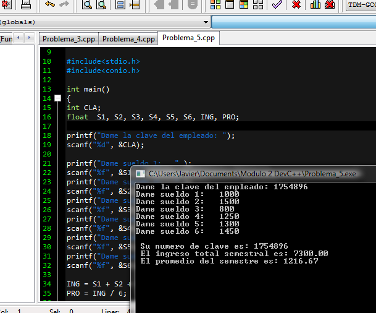Click line number 16 in the gutter
Screen dimensions: 376x313
(x=47, y=117)
